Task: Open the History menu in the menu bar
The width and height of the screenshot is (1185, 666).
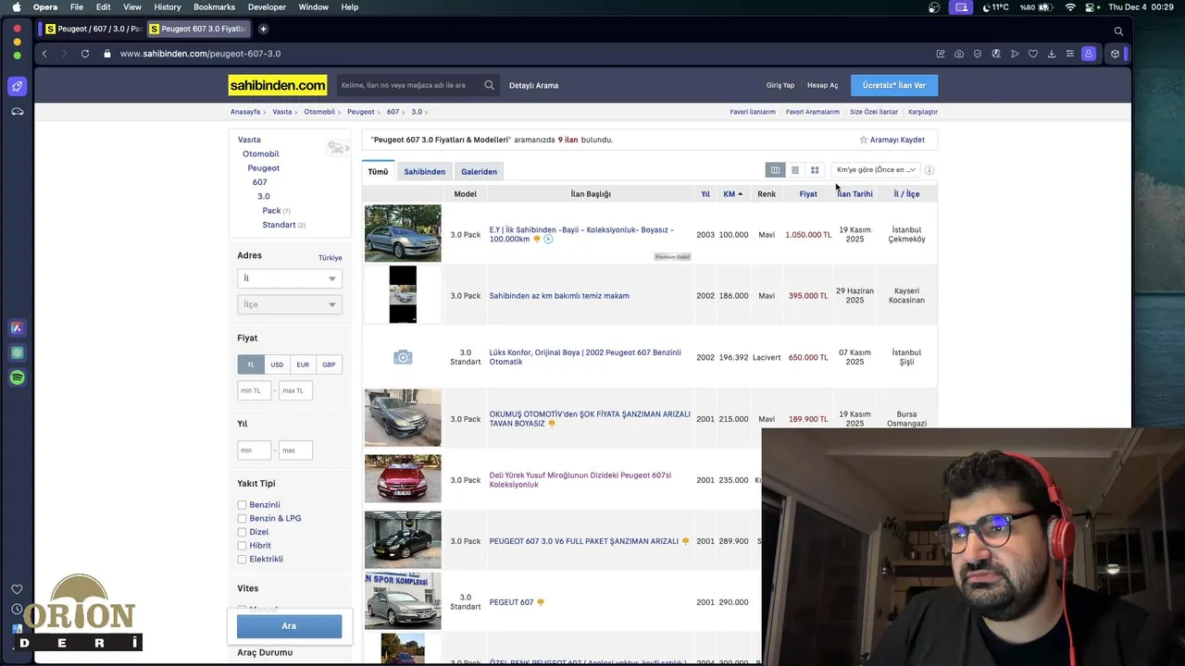Action: (168, 7)
